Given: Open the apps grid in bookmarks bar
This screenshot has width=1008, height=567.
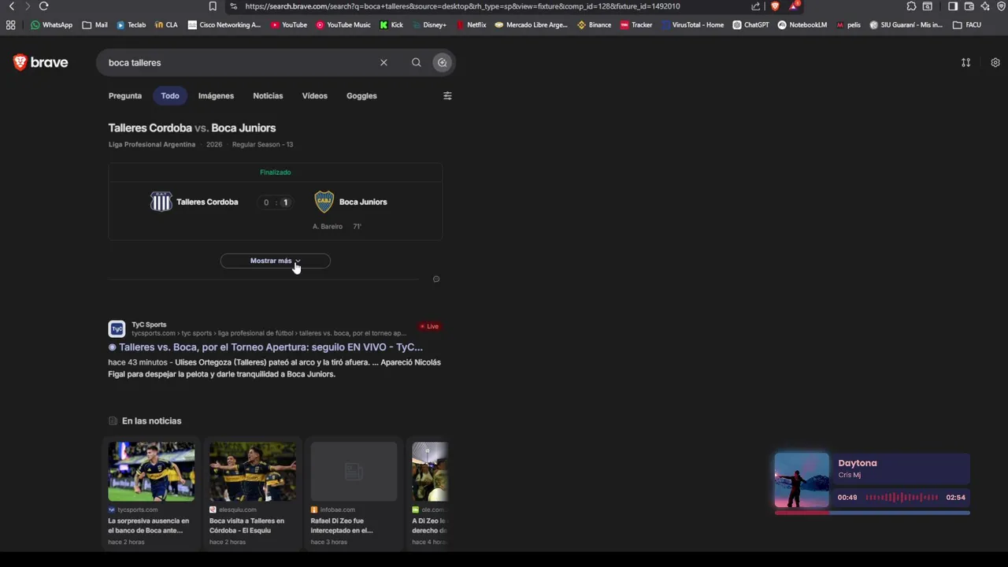Looking at the screenshot, I should 10,24.
